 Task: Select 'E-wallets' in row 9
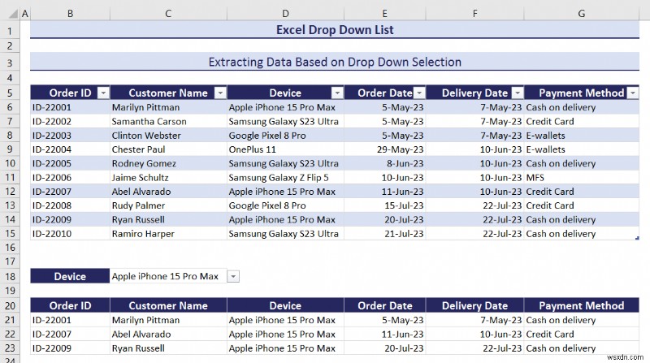(x=582, y=149)
